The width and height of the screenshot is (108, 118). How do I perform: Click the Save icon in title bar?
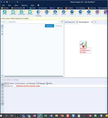pyautogui.click(x=7, y=2)
